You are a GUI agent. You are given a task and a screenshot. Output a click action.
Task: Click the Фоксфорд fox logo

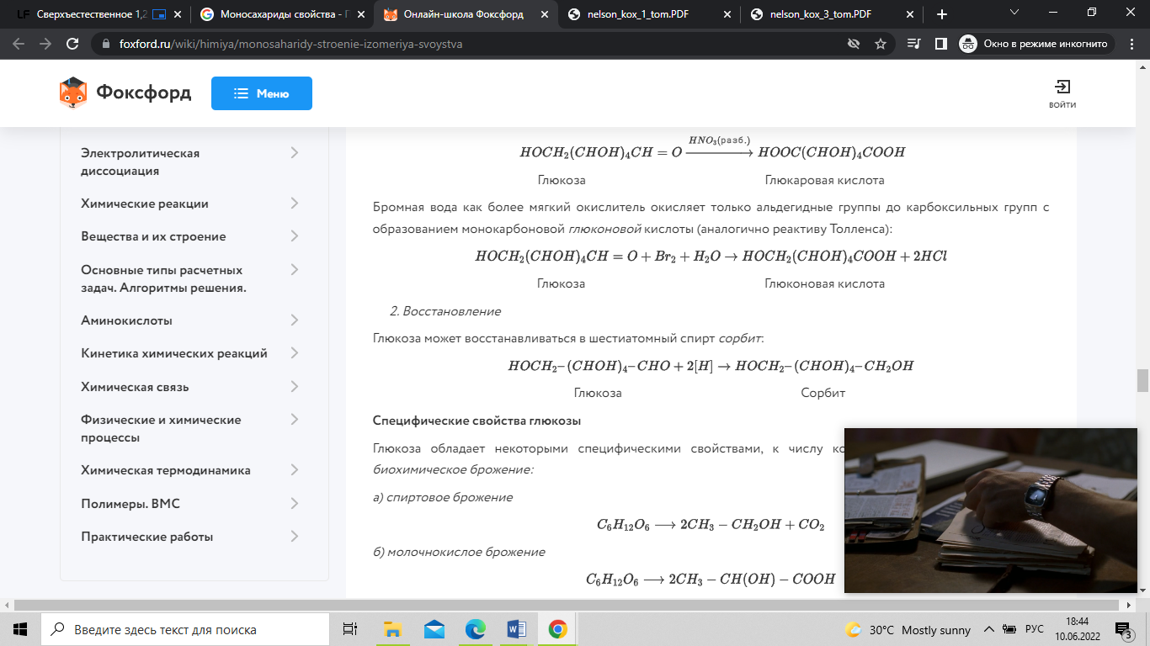click(x=73, y=93)
